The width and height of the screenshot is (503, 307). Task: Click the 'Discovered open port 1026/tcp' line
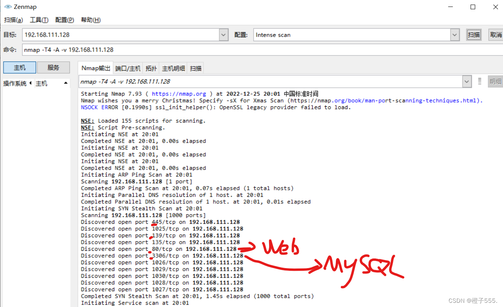point(162,262)
